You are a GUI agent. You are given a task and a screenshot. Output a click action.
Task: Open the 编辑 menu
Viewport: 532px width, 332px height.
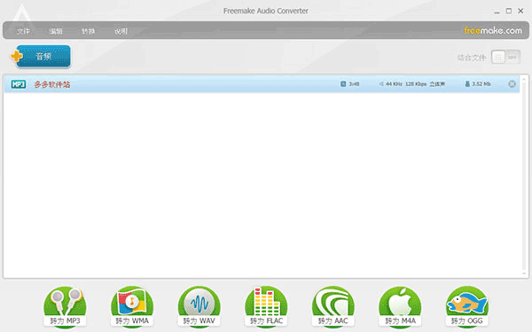tap(56, 31)
